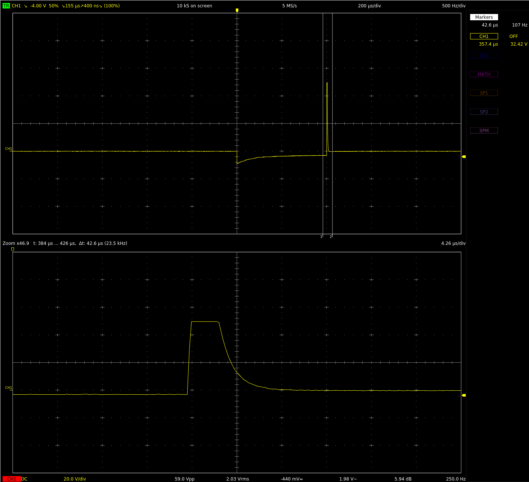
Task: Open the Markers panel
Action: coord(484,17)
